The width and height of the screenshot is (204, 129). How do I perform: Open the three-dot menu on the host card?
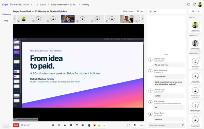(200, 22)
